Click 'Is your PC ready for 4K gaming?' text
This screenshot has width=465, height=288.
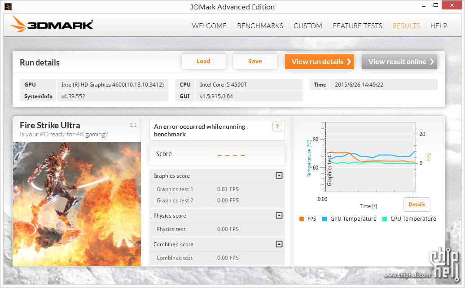tap(64, 134)
